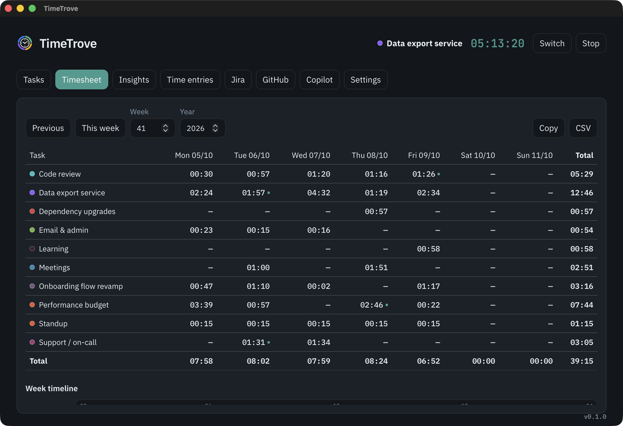This screenshot has height=426, width=623.
Task: Open the Insights tab
Action: coord(134,80)
